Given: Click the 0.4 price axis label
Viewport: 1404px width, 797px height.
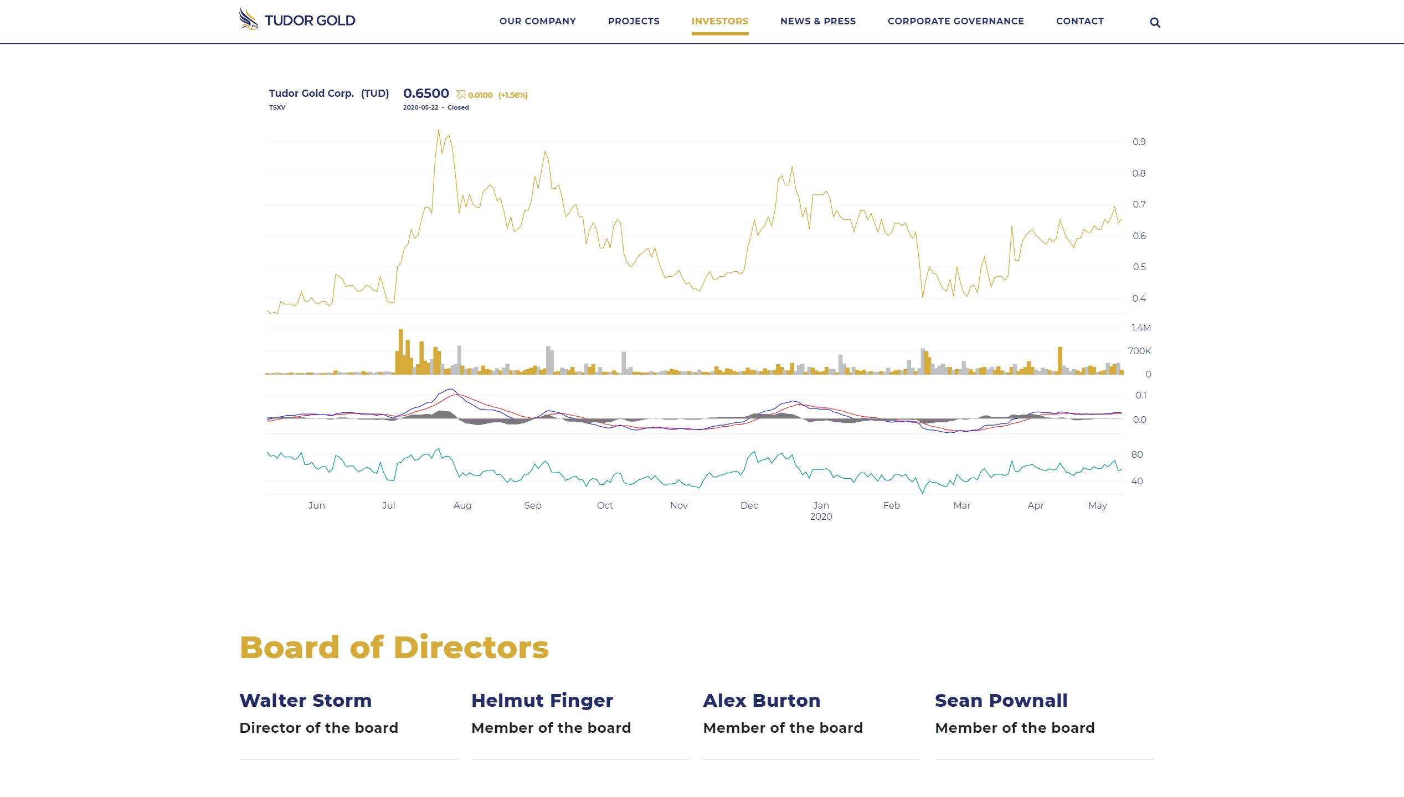Looking at the screenshot, I should click(1139, 299).
